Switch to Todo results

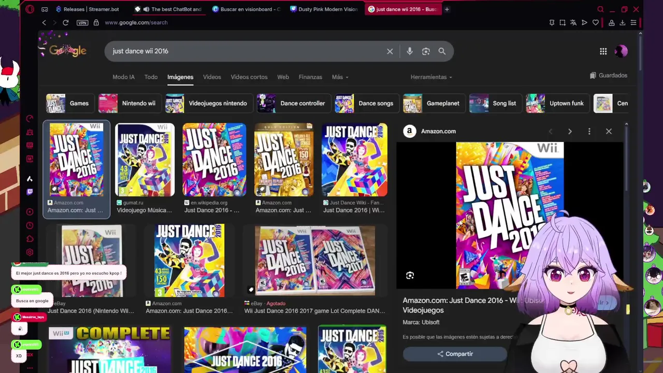click(151, 77)
